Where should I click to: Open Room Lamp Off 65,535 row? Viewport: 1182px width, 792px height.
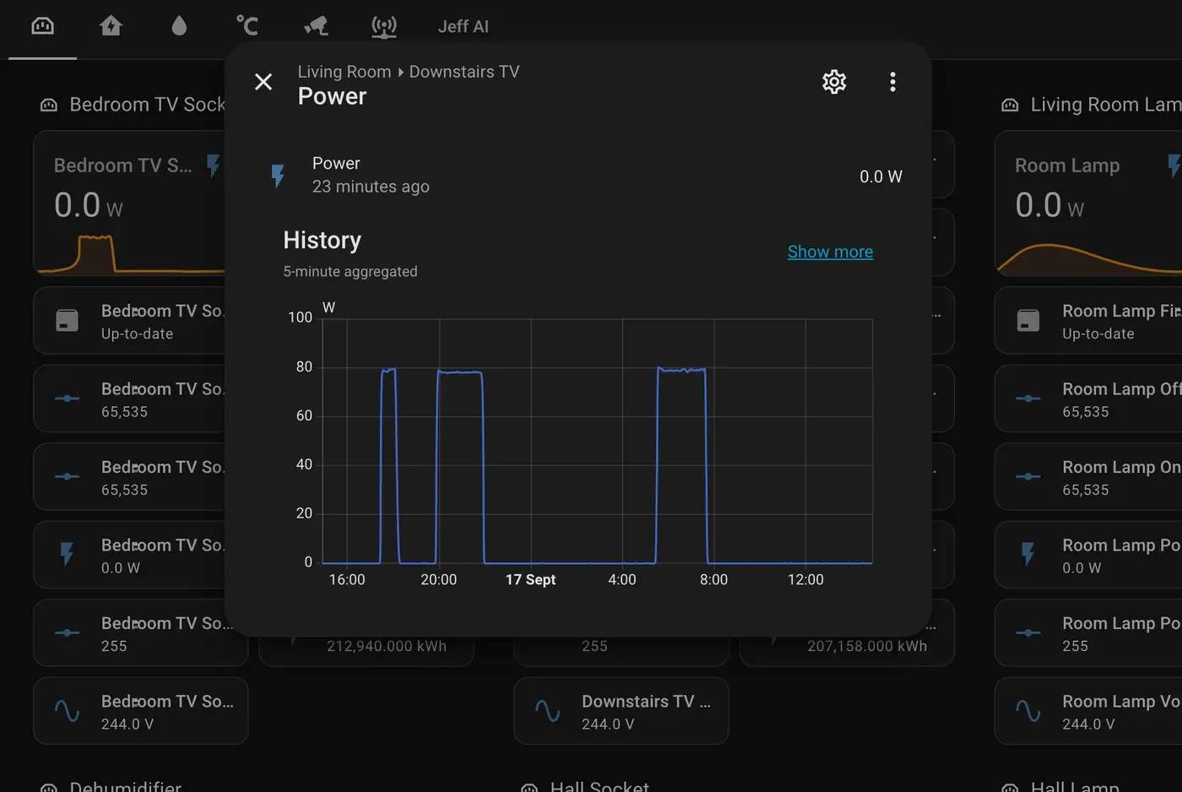click(1088, 399)
